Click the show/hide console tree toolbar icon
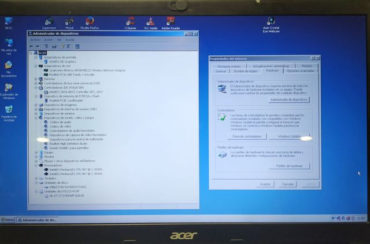Image resolution: width=370 pixels, height=244 pixels. [46, 46]
